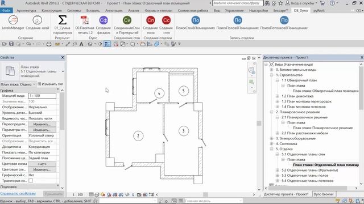Close the Свойства panel

(63, 57)
